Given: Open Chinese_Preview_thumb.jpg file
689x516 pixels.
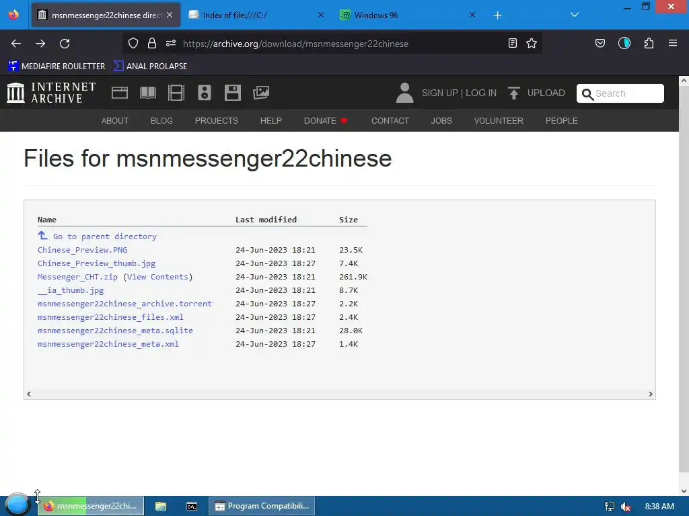Looking at the screenshot, I should [96, 263].
